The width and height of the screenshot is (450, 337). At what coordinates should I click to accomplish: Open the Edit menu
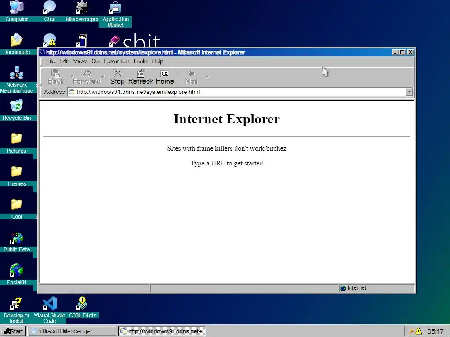[x=64, y=61]
